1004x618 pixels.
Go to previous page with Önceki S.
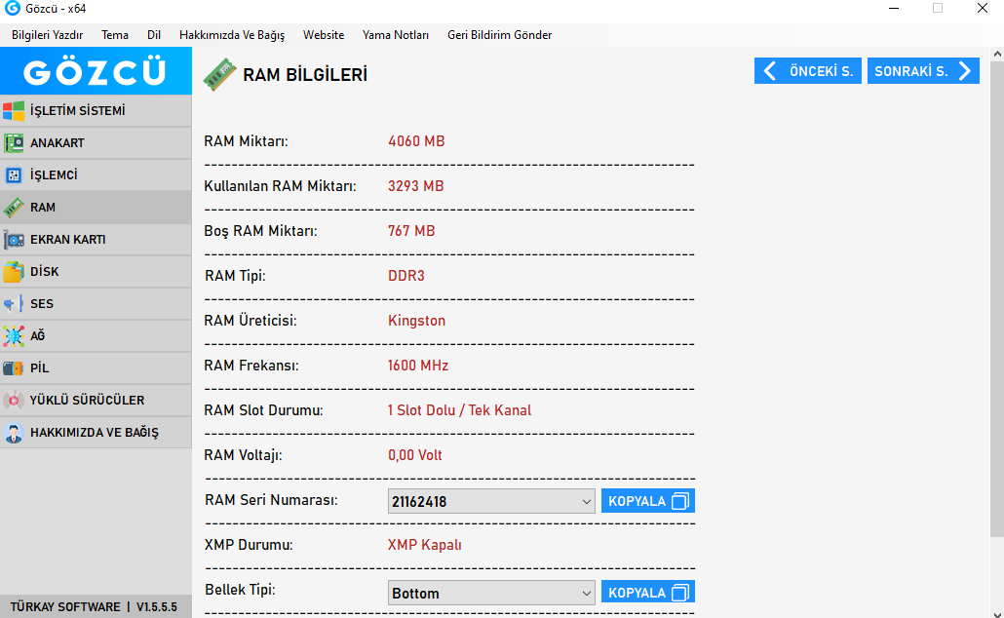click(x=807, y=71)
